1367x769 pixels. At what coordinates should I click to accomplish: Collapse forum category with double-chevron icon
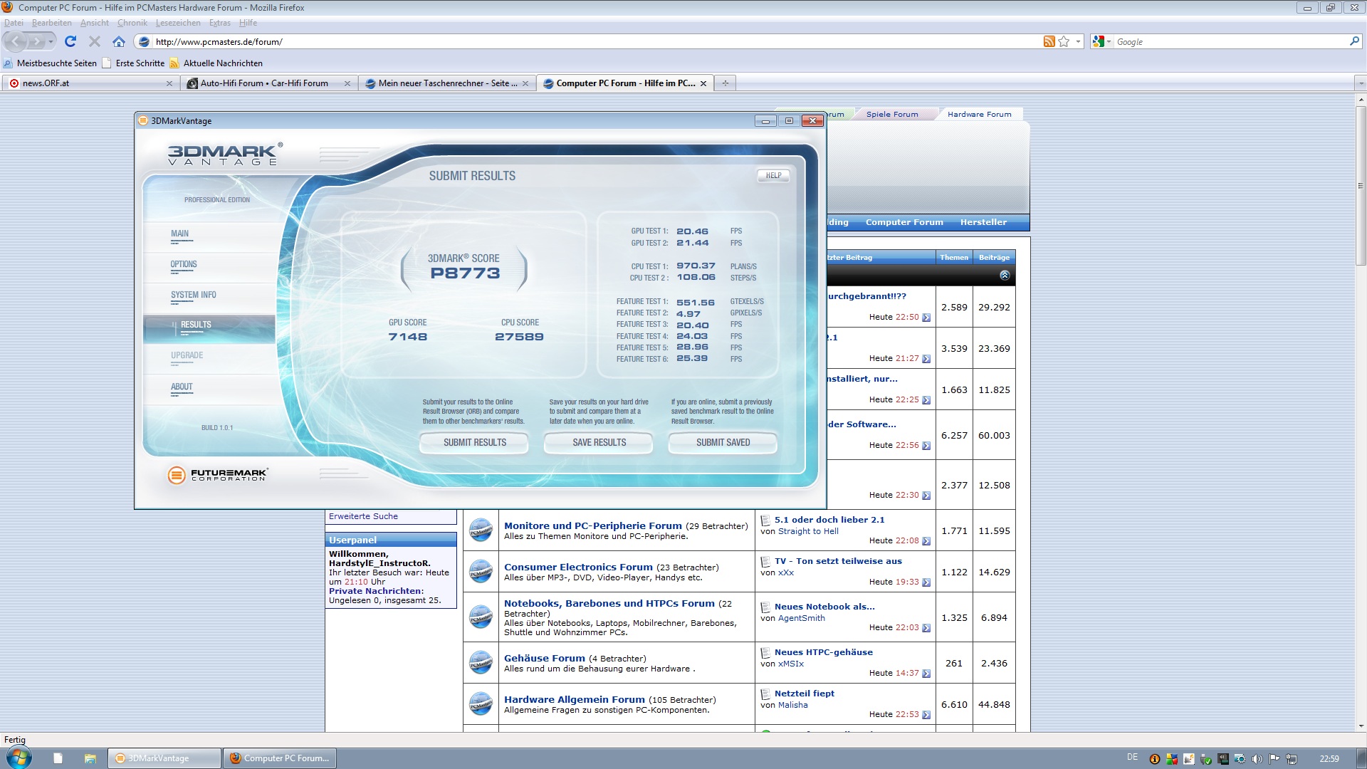(x=1005, y=276)
